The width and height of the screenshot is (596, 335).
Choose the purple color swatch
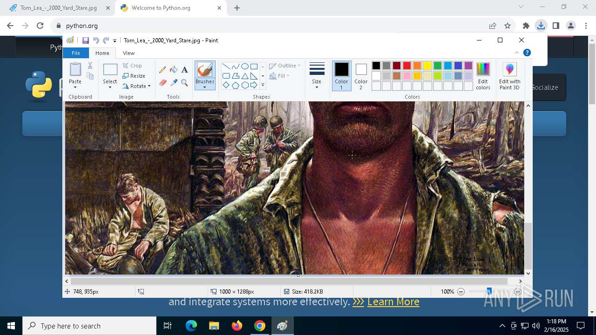(x=468, y=66)
